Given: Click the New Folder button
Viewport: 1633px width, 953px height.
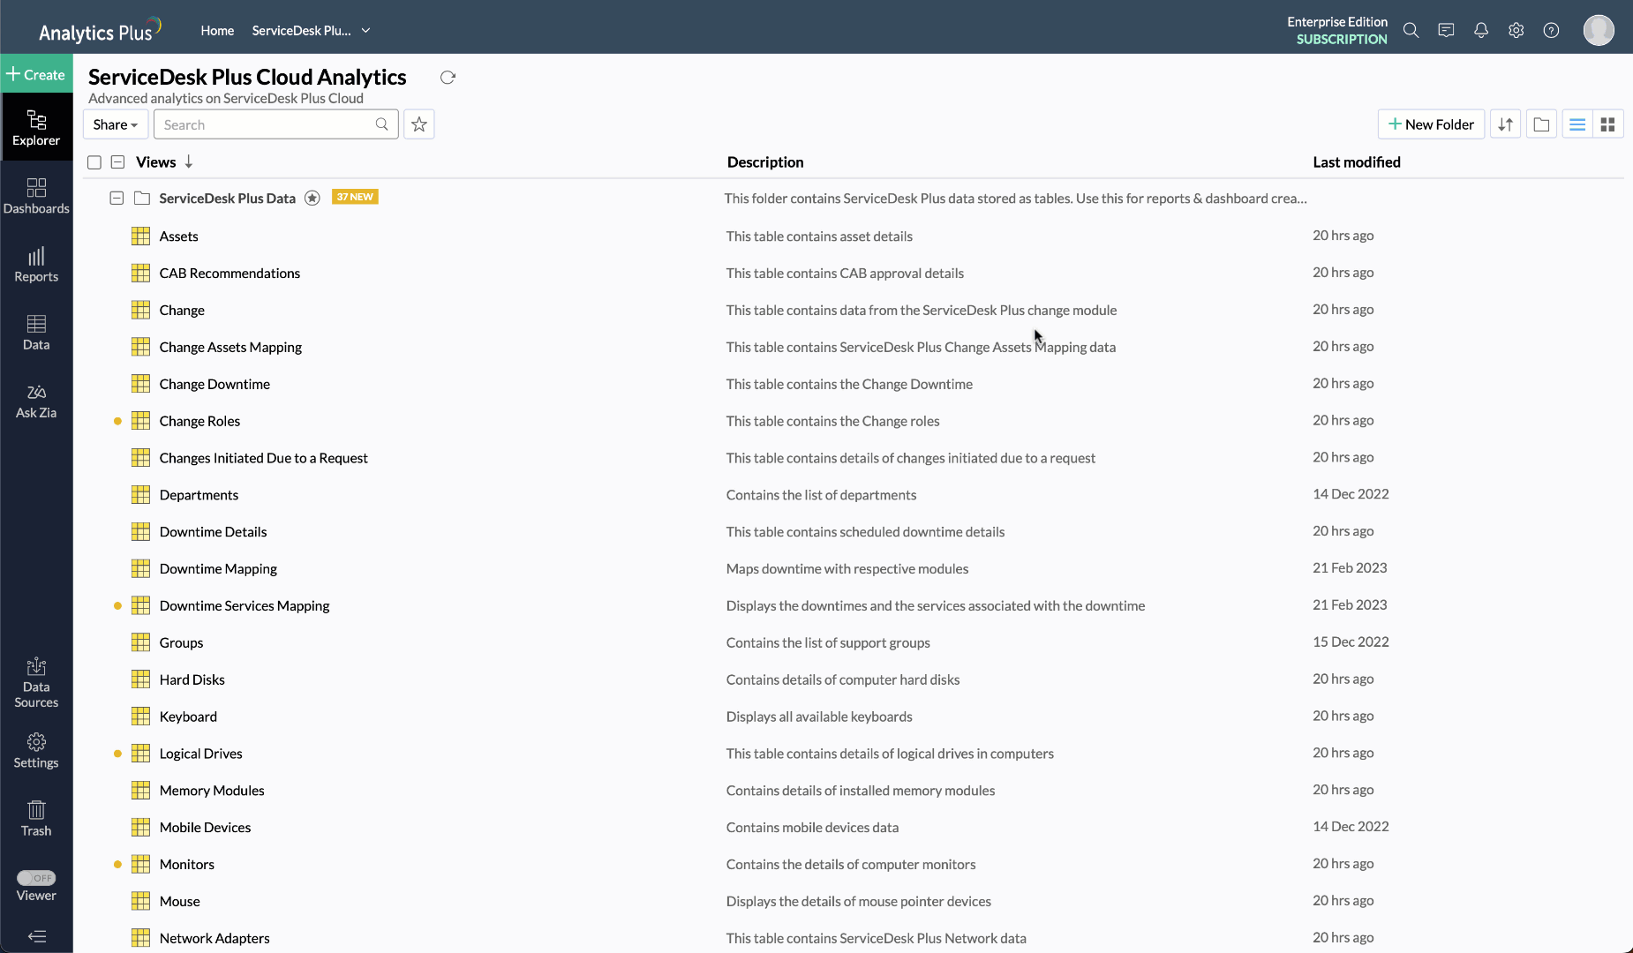Looking at the screenshot, I should pos(1431,124).
